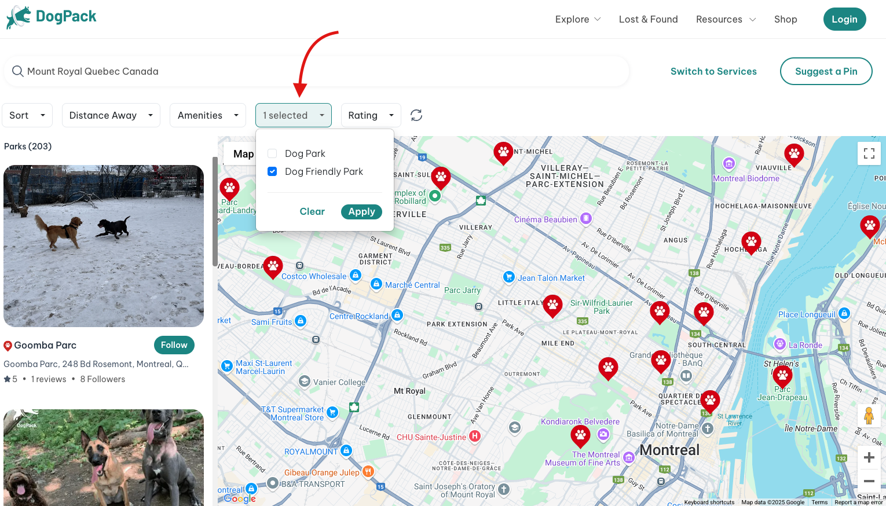Go to Lost & Found page

648,19
